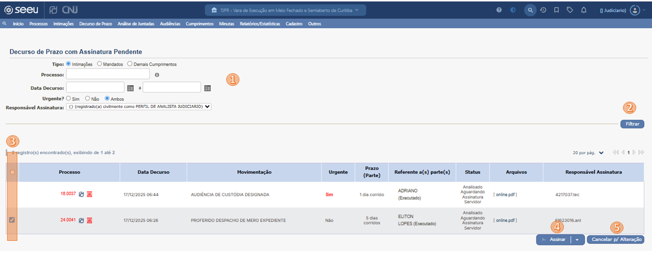Change the 20 por pág. page size
Viewport: 652px width, 253px height.
[x=588, y=152]
